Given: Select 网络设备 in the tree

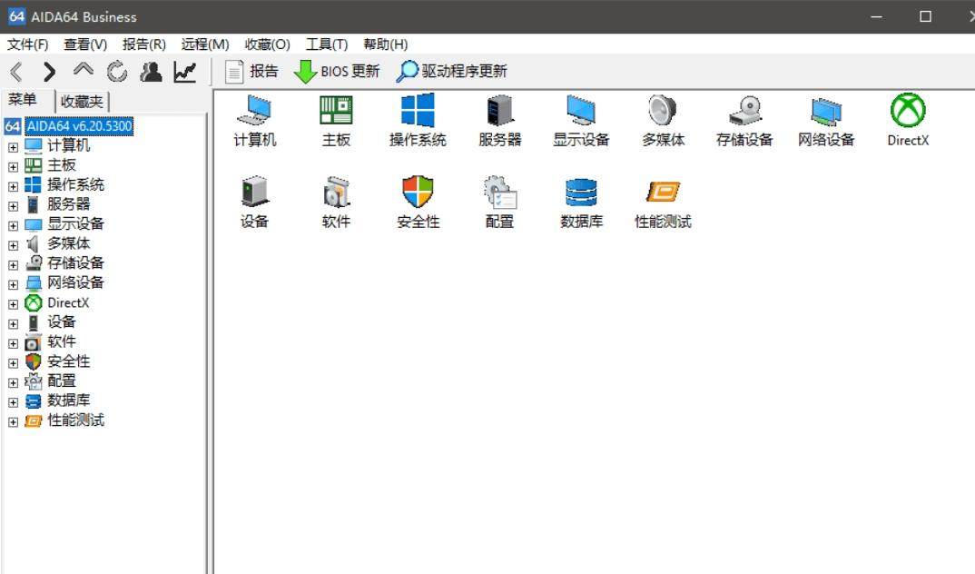Looking at the screenshot, I should (x=76, y=283).
